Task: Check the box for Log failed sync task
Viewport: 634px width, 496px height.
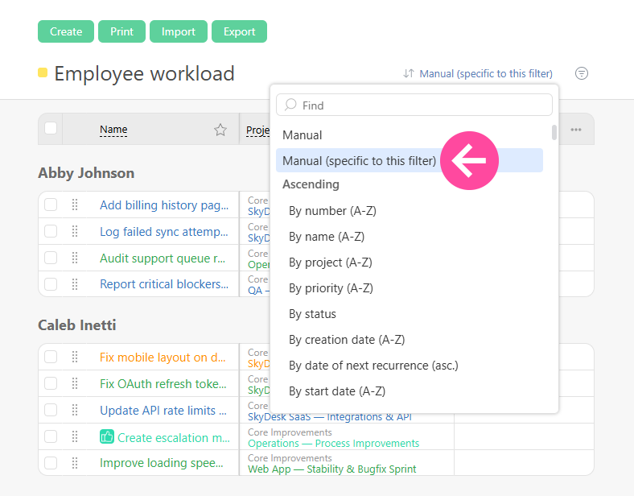Action: click(x=51, y=232)
